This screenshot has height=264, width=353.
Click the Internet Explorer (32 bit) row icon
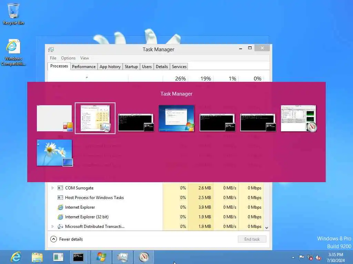[60, 217]
